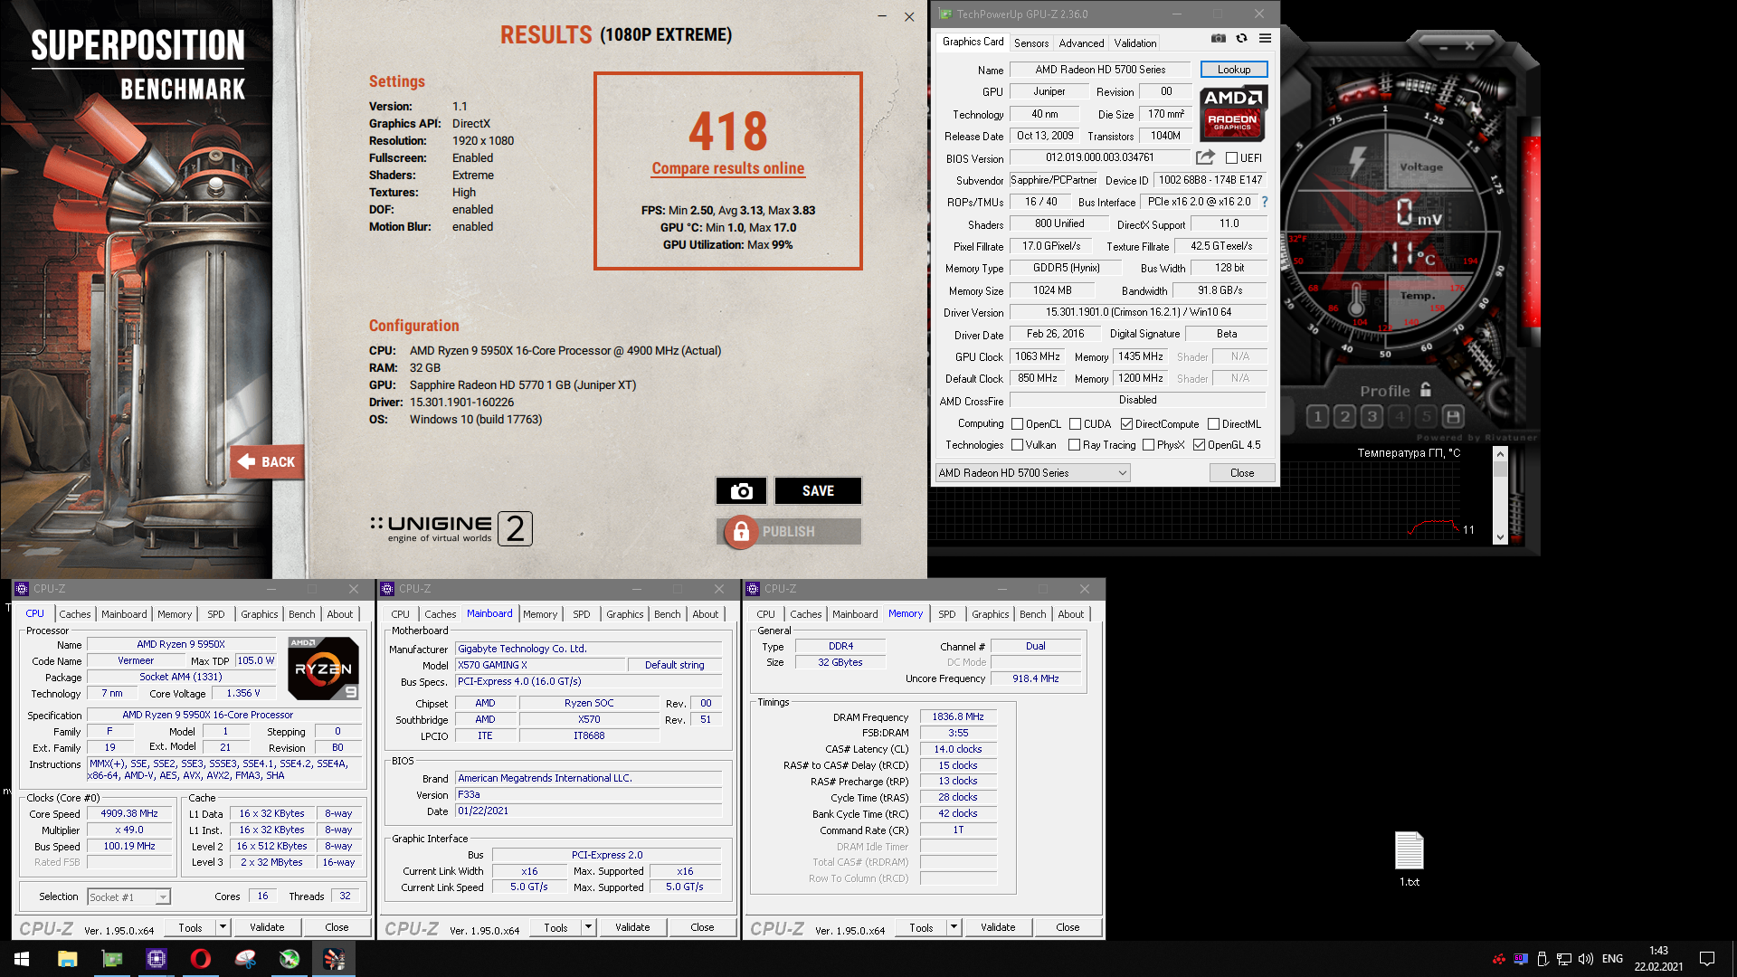Click the Lookup button in GPU-Z

[1234, 70]
